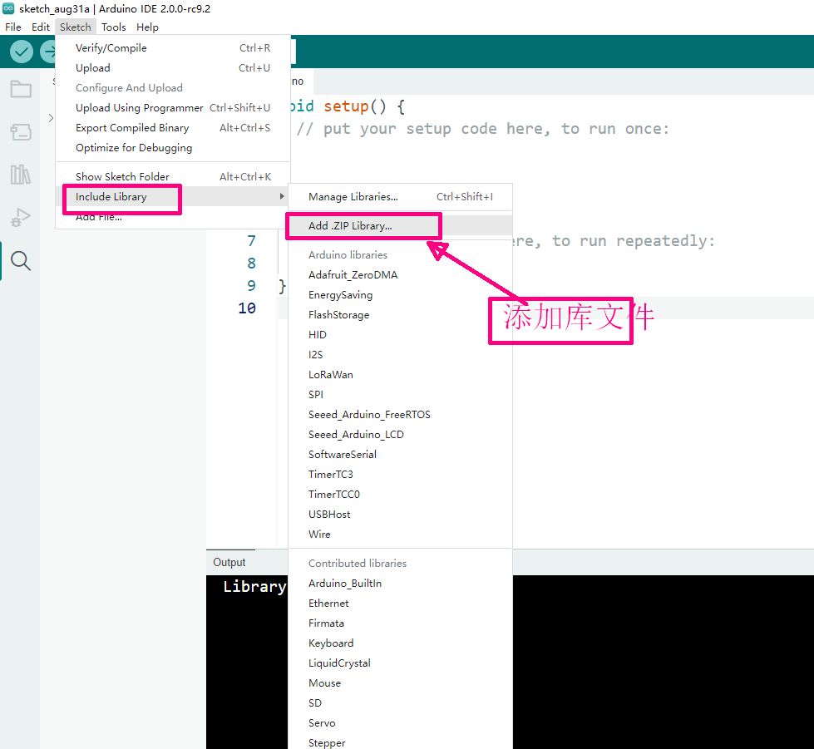Include the LoRaWan library
This screenshot has width=814, height=749.
[400, 375]
